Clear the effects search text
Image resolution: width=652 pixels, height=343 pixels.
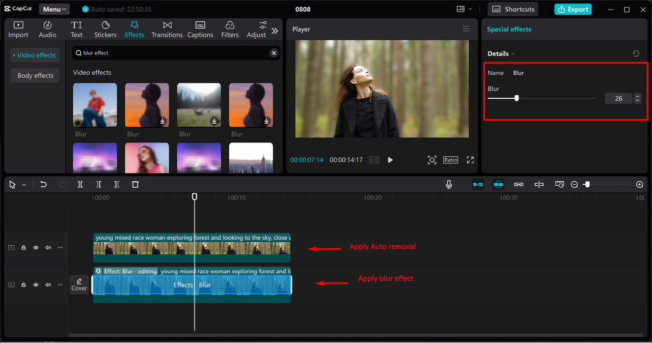click(274, 53)
